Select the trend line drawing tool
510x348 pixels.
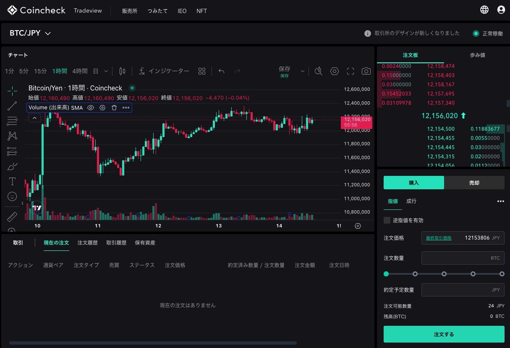pos(12,106)
